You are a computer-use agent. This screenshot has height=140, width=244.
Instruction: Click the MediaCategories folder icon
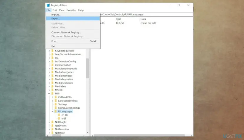pyautogui.click(x=52, y=72)
